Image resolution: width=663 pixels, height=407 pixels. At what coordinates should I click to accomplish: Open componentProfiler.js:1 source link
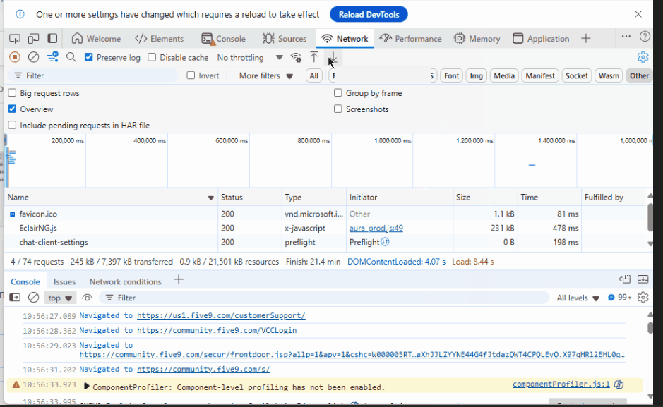pyautogui.click(x=561, y=384)
